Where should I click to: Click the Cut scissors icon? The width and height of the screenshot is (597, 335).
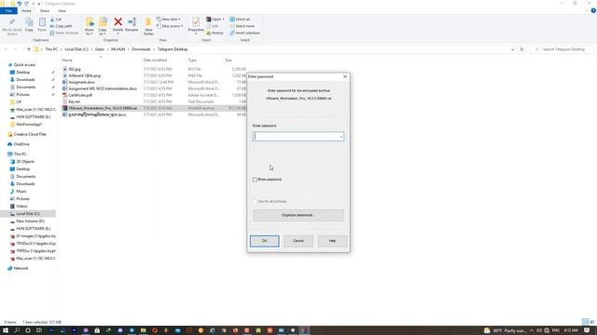[52, 20]
